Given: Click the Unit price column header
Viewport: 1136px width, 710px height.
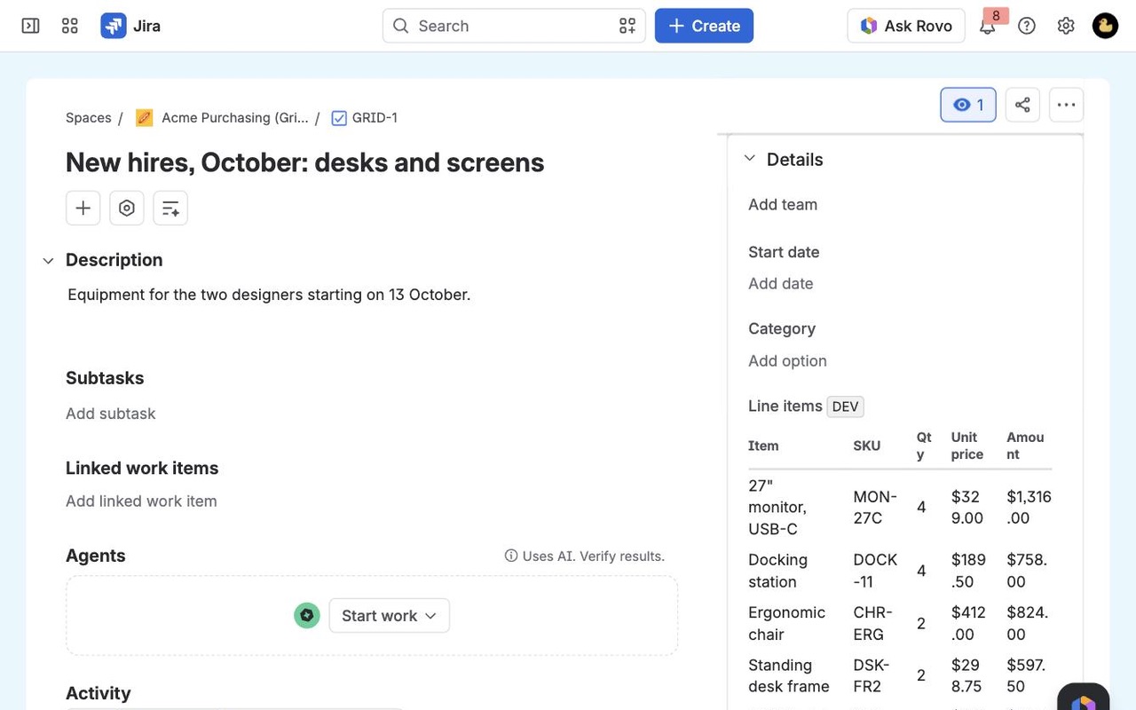Looking at the screenshot, I should (x=967, y=446).
